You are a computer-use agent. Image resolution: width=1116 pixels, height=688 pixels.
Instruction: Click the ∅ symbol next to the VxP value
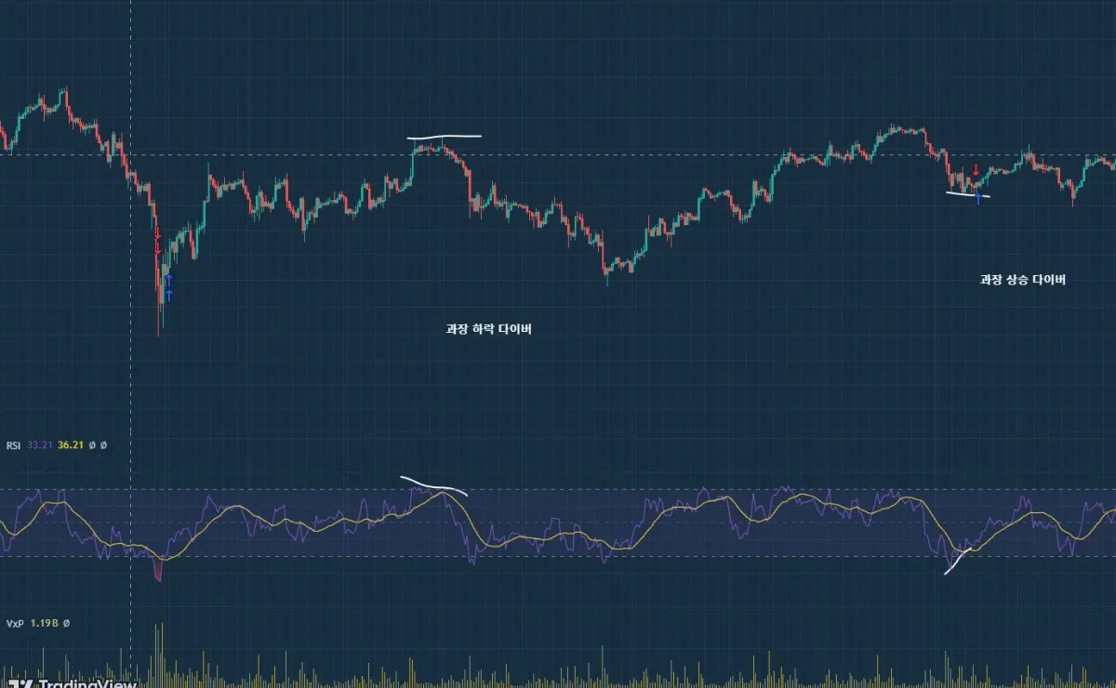point(66,623)
